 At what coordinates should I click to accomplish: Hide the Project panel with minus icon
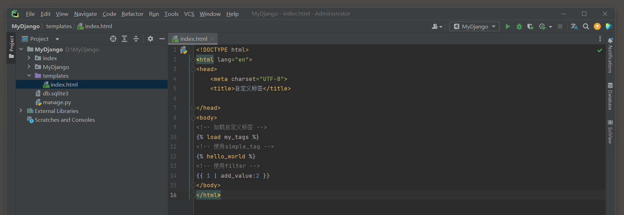(162, 39)
